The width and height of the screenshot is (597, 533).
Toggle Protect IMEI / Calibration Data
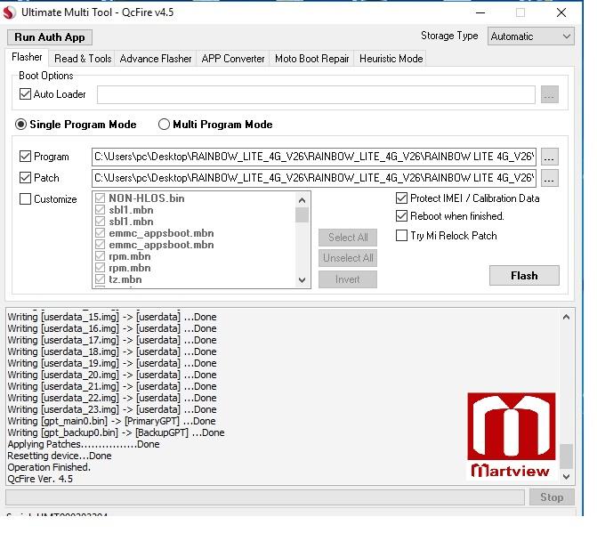tap(401, 198)
